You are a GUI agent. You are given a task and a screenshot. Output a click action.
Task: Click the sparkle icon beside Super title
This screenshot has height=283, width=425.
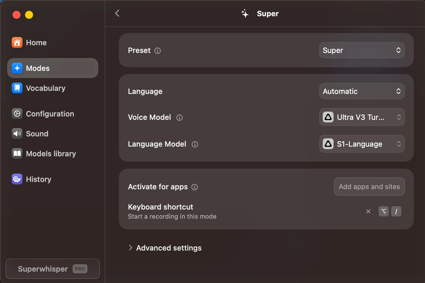[x=245, y=13]
